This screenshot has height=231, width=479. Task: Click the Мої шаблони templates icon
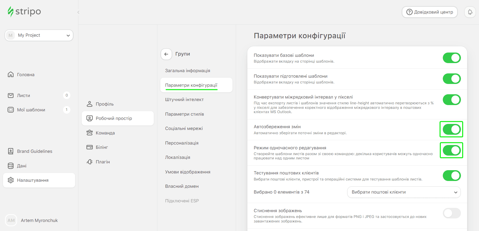[11, 110]
